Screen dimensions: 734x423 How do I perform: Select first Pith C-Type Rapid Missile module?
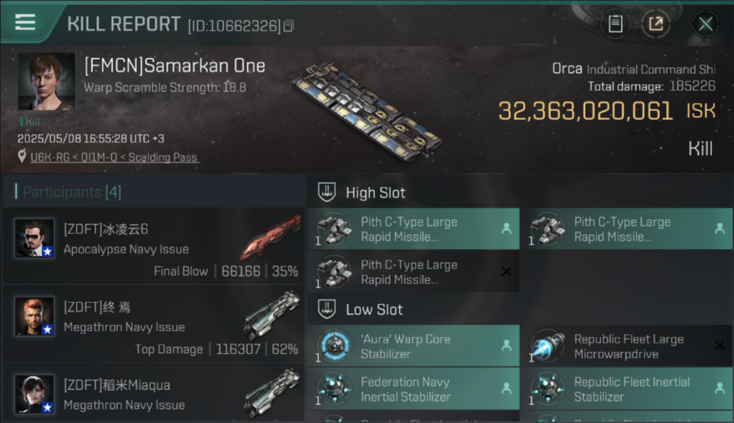point(413,229)
